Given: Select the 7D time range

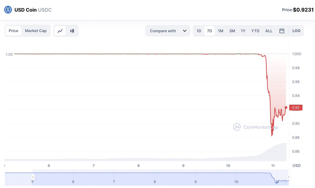Looking at the screenshot, I should [x=209, y=31].
